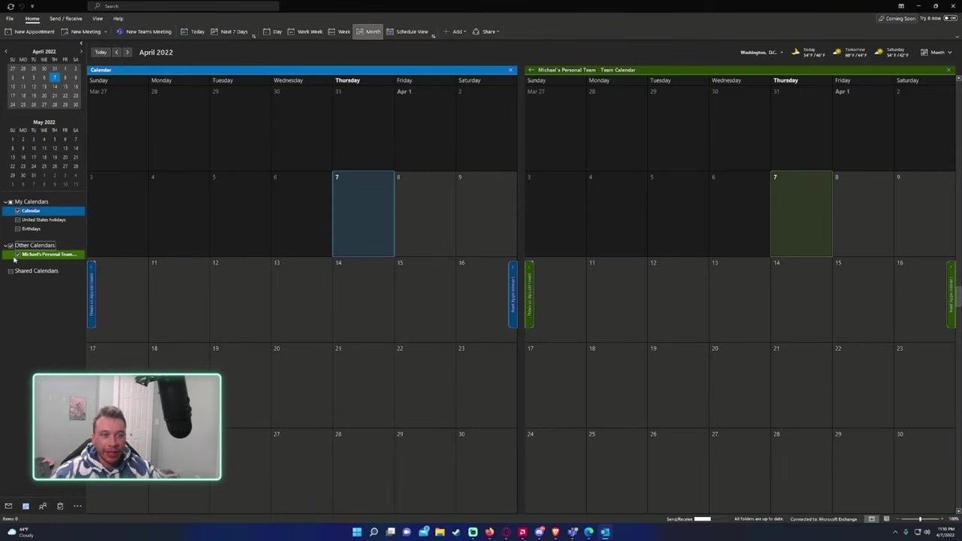The width and height of the screenshot is (962, 541).
Task: Click overlay arrow on Team Calendar tab
Action: click(x=531, y=70)
